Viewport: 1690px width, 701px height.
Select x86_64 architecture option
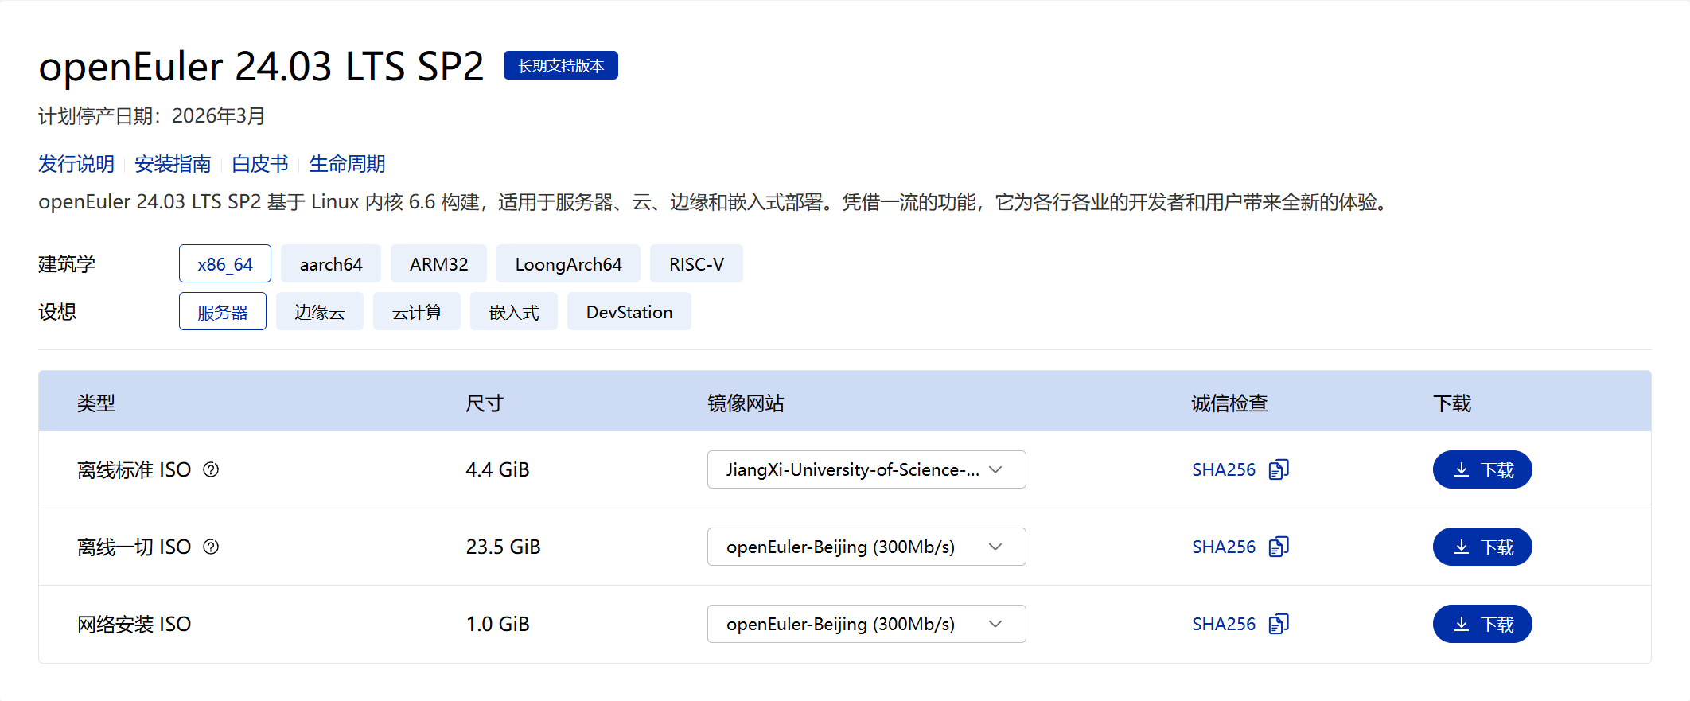coord(225,263)
